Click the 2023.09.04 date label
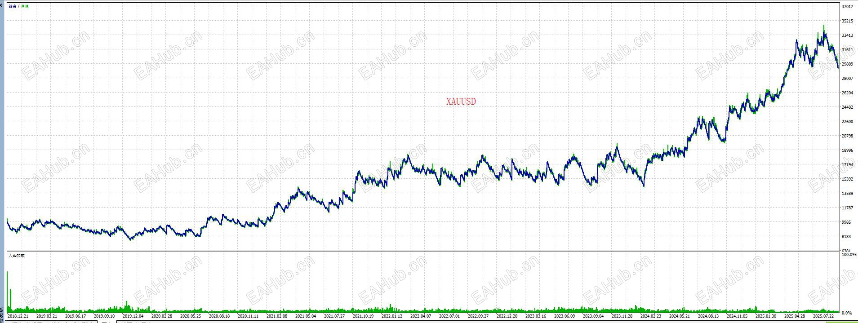This screenshot has height=323, width=858. tap(593, 316)
